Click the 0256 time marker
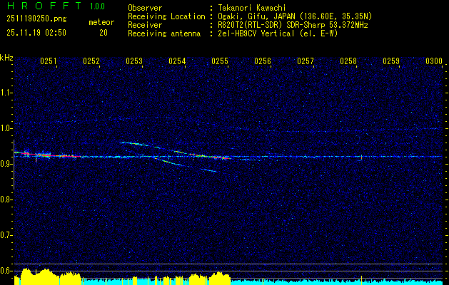Image resolution: width=449 pixels, height=285 pixels. point(263,61)
